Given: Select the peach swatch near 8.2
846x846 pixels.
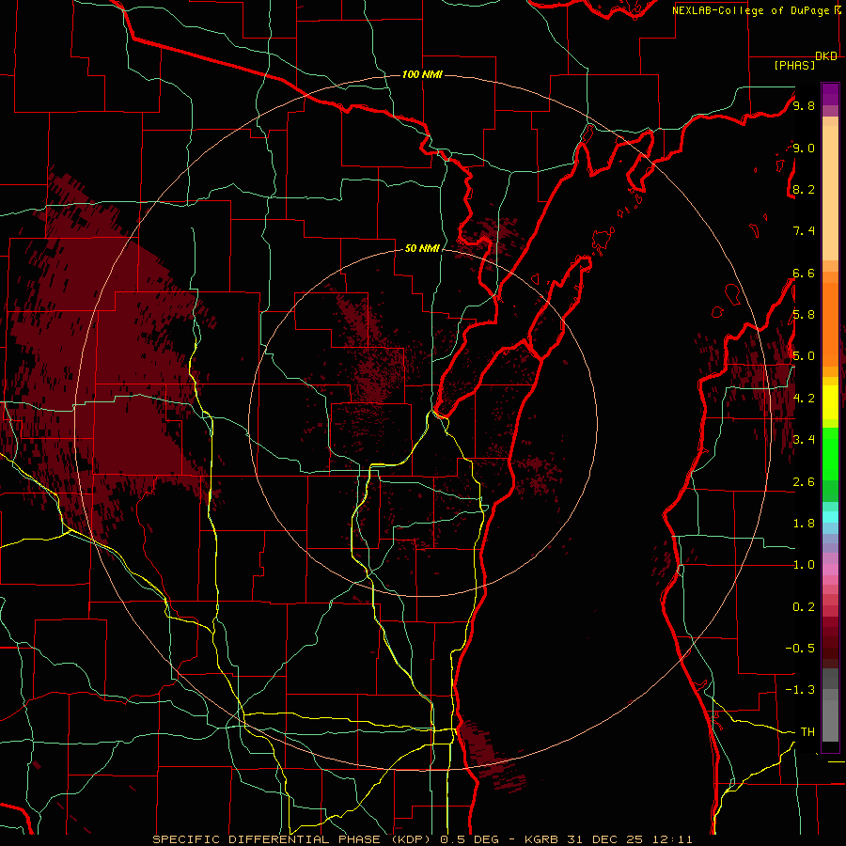Looking at the screenshot, I should pos(830,193).
